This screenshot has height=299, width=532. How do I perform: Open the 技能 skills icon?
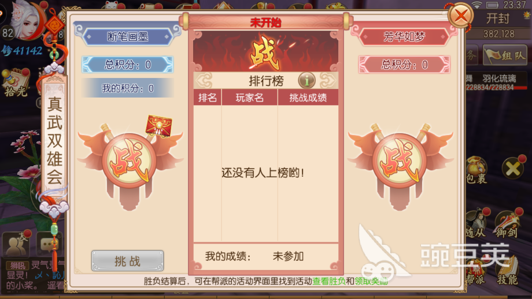click(507, 271)
